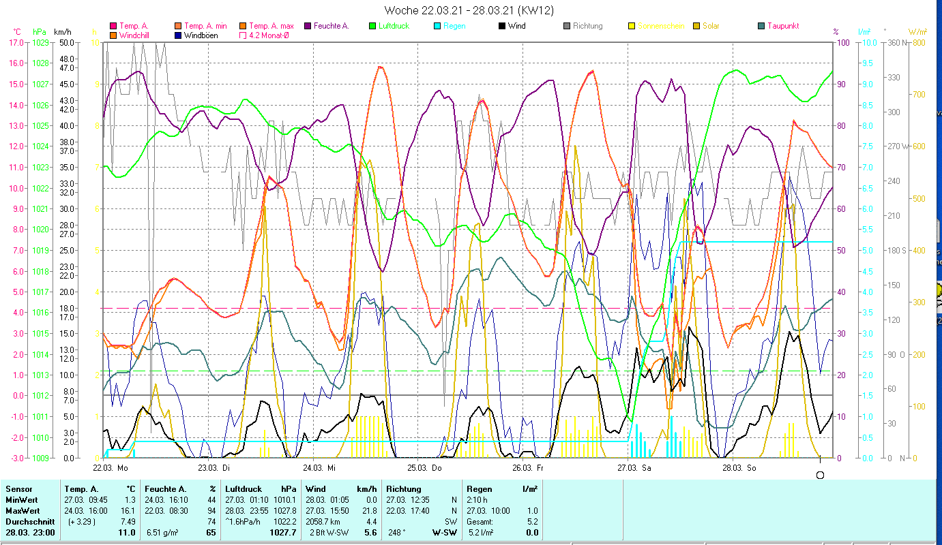Click the '6.51 g/m³' humidity value
The width and height of the screenshot is (942, 545).
pyautogui.click(x=163, y=533)
